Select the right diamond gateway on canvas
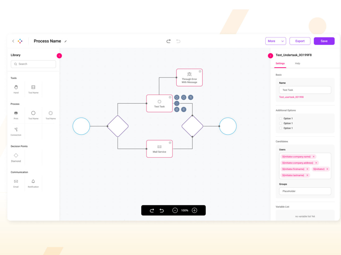Viewport: 341px width, 255px height. point(192,126)
